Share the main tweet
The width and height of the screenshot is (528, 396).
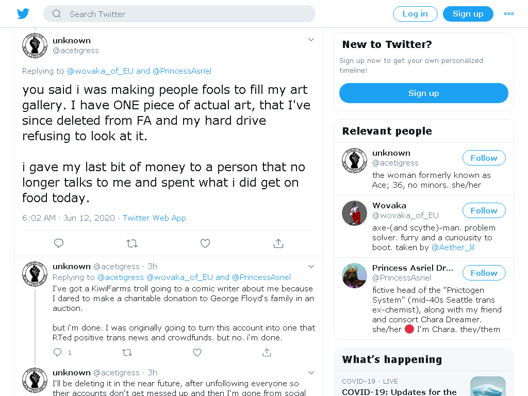click(x=278, y=243)
